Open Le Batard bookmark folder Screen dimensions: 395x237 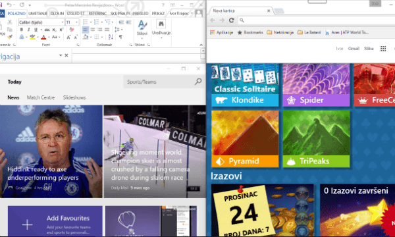(x=309, y=32)
